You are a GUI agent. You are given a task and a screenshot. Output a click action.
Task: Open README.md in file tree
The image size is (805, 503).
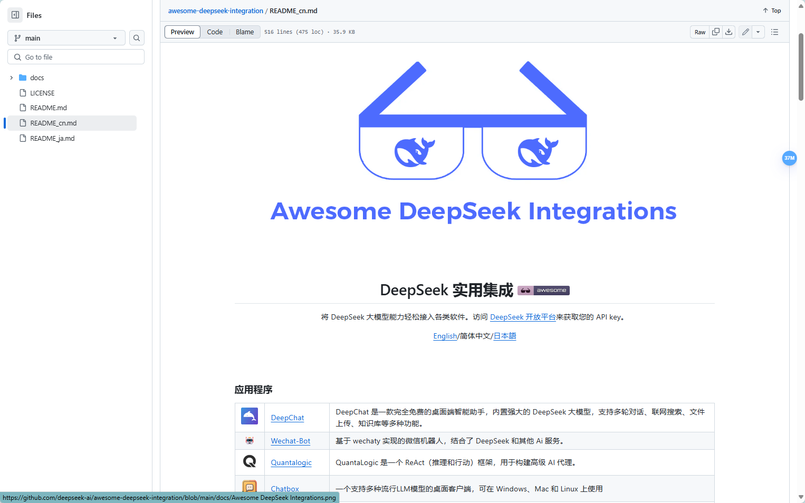pyautogui.click(x=49, y=108)
